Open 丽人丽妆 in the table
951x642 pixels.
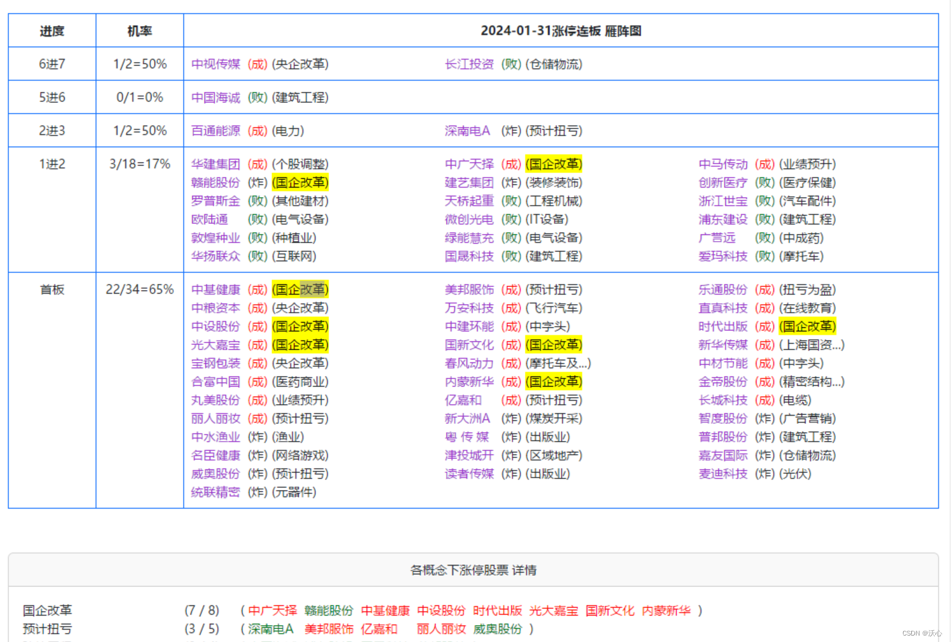216,419
